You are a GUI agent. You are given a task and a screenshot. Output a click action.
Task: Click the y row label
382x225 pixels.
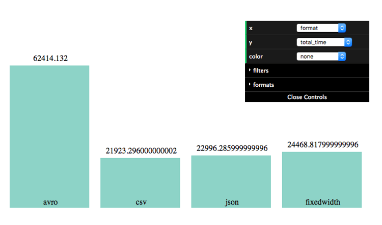251,43
